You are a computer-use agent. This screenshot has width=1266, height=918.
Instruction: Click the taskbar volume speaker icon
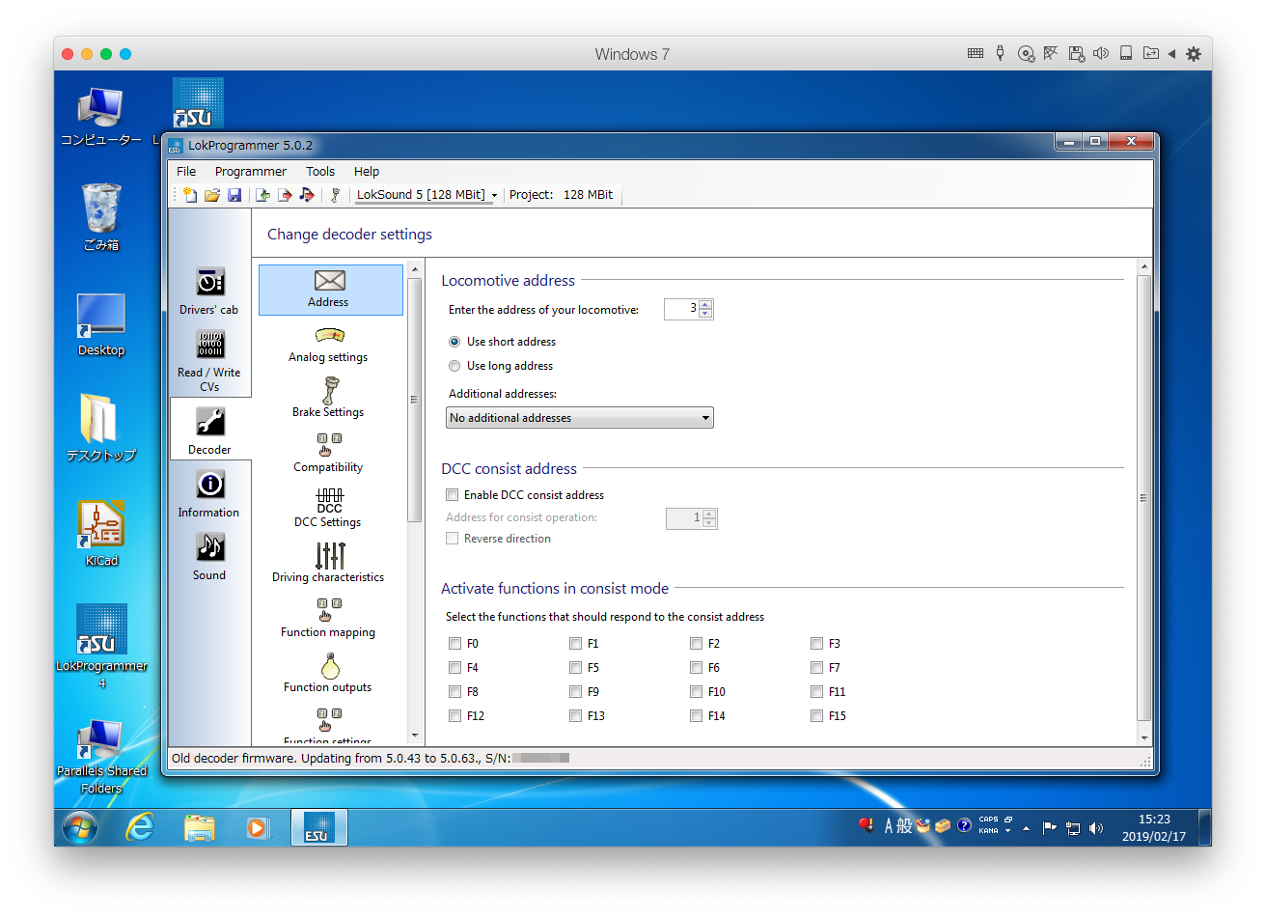[x=1096, y=828]
